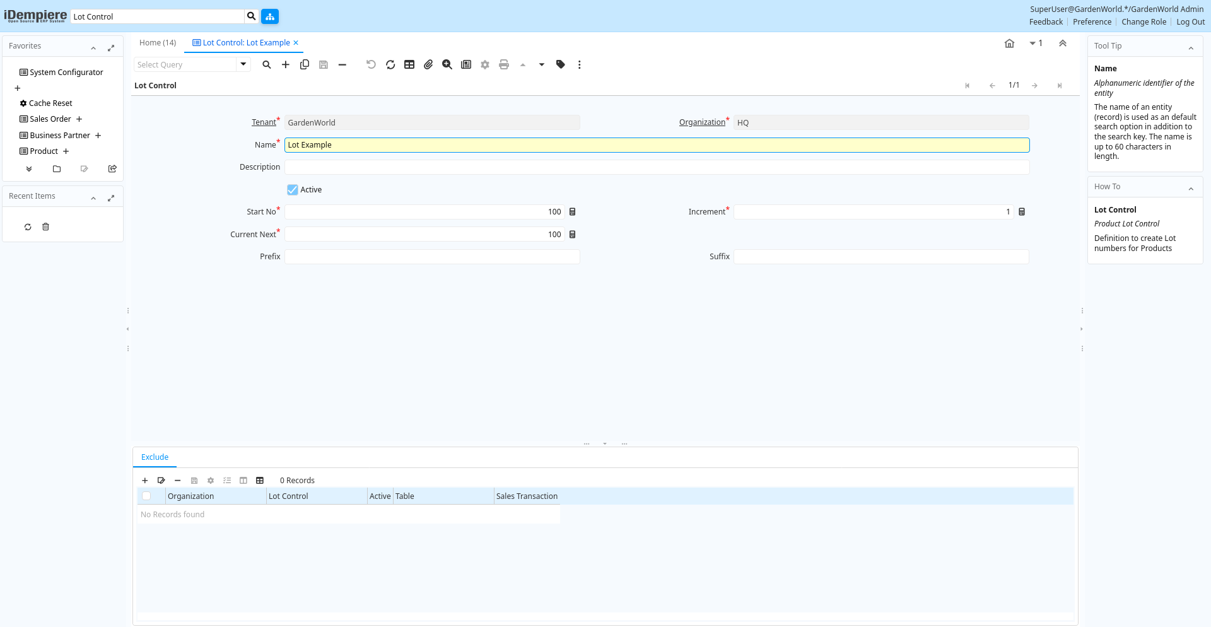Uncheck the Active checkbox
The height and width of the screenshot is (627, 1211).
(x=293, y=190)
